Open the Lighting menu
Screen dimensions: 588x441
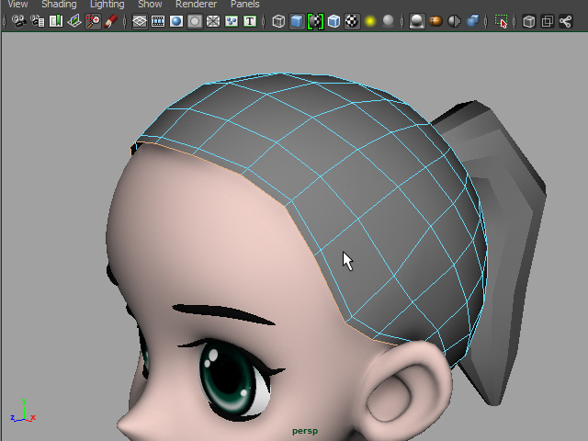pyautogui.click(x=107, y=4)
